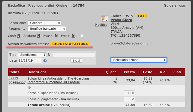
Task: Click the Evadi button
Action: (76, 61)
